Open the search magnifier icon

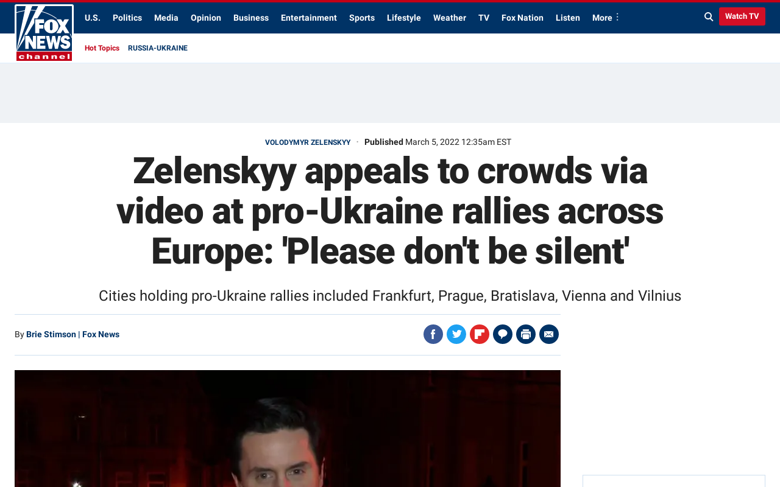pyautogui.click(x=709, y=17)
